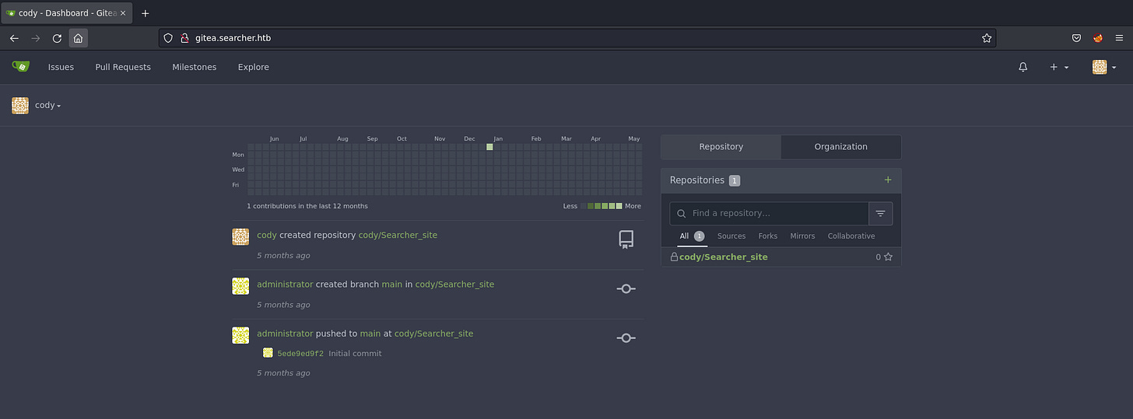Click administrator avatar in pushed to main entry
The width and height of the screenshot is (1133, 419).
[240, 335]
